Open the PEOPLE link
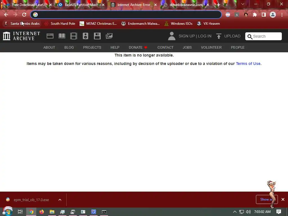 [x=238, y=47]
